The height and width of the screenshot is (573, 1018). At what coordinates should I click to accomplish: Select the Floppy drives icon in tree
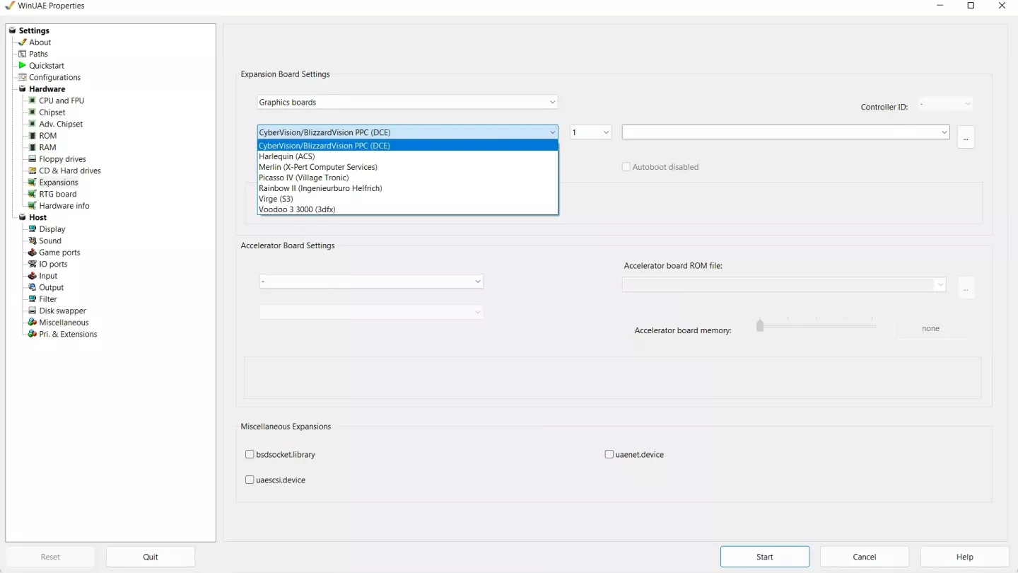click(32, 159)
